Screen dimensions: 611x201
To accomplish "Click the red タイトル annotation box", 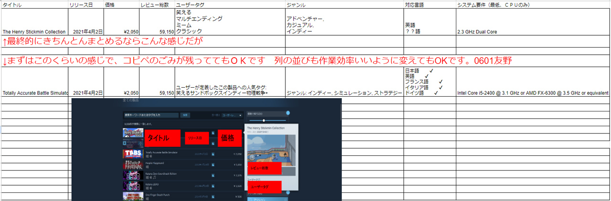I will (x=162, y=138).
